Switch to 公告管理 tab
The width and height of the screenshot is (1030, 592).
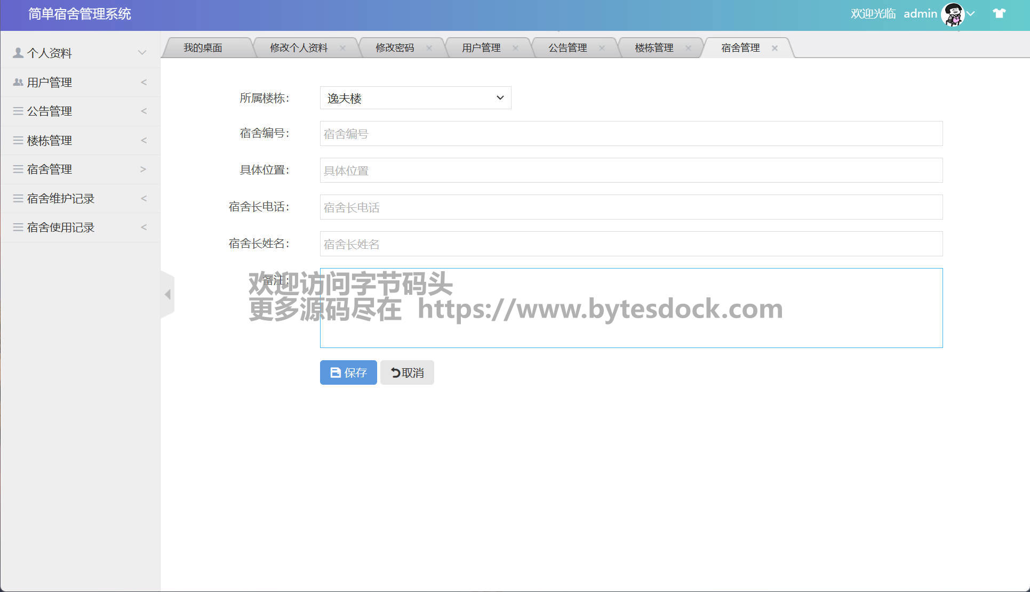coord(567,48)
